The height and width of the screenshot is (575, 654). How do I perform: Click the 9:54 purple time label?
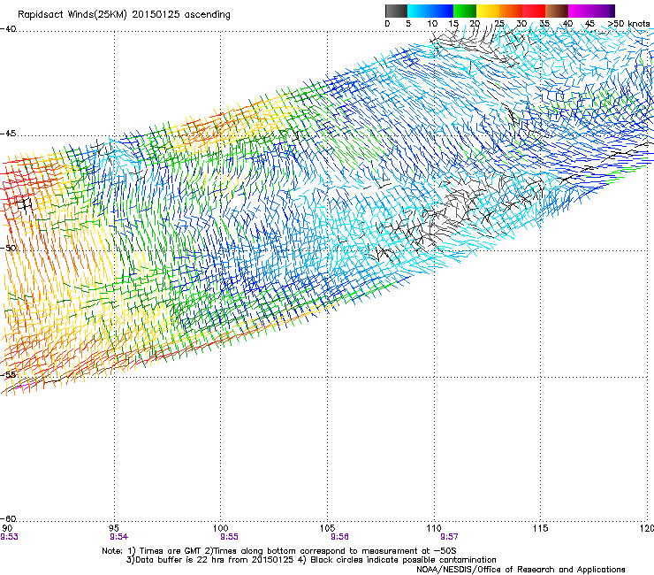[x=119, y=537]
